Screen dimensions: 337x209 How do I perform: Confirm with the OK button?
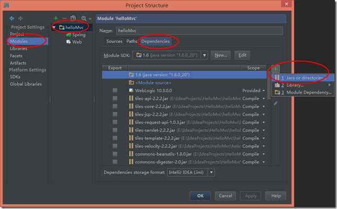(x=200, y=196)
